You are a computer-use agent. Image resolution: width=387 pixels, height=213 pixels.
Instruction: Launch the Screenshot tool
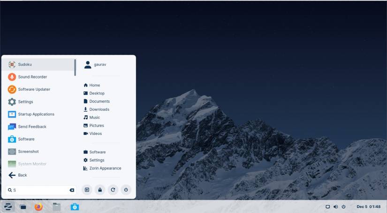(38, 151)
